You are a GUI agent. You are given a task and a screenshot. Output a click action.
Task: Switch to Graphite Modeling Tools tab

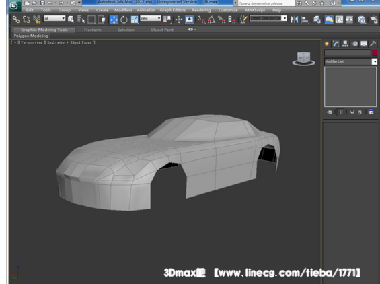click(44, 30)
